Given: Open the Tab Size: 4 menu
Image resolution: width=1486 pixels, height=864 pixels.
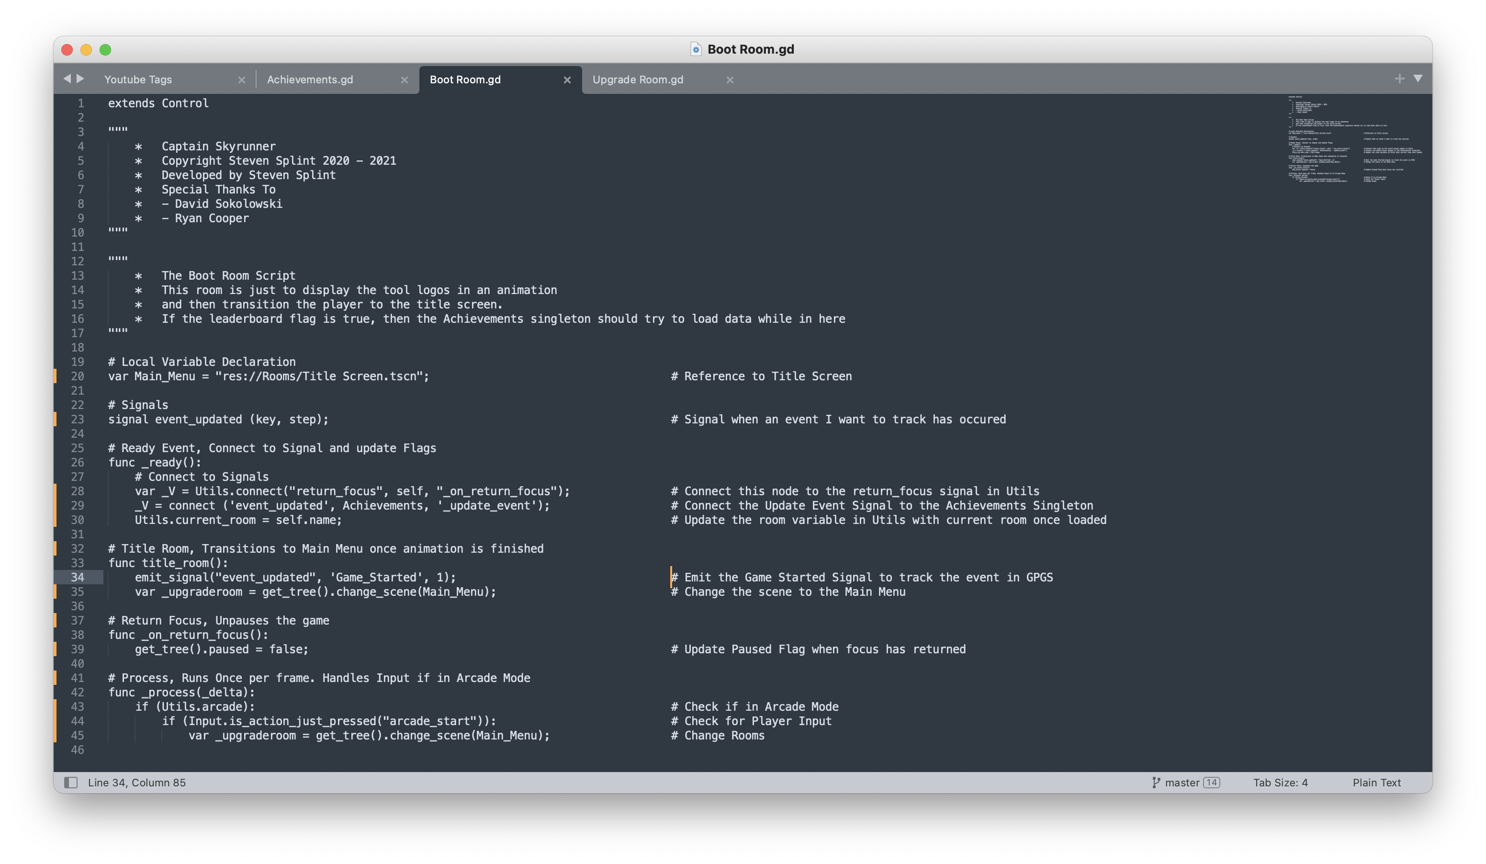Looking at the screenshot, I should (1280, 782).
